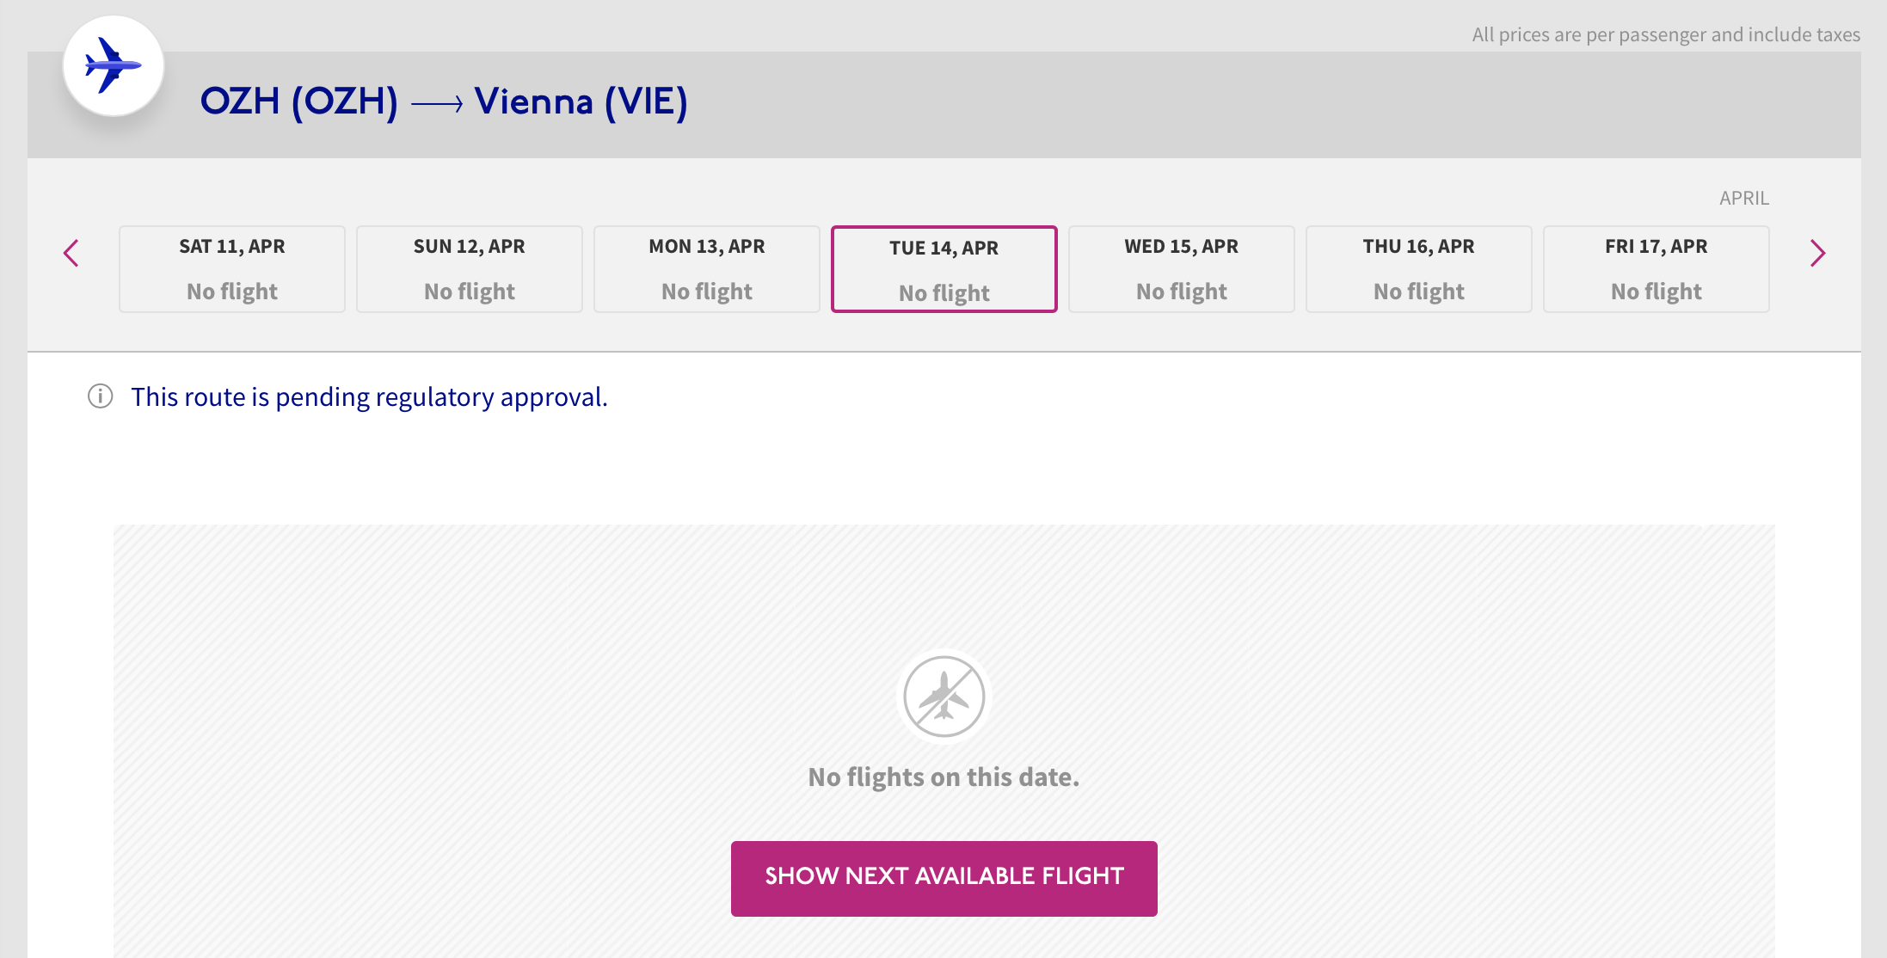Click the No flights on this date text
Viewport: 1887px width, 958px height.
[943, 777]
